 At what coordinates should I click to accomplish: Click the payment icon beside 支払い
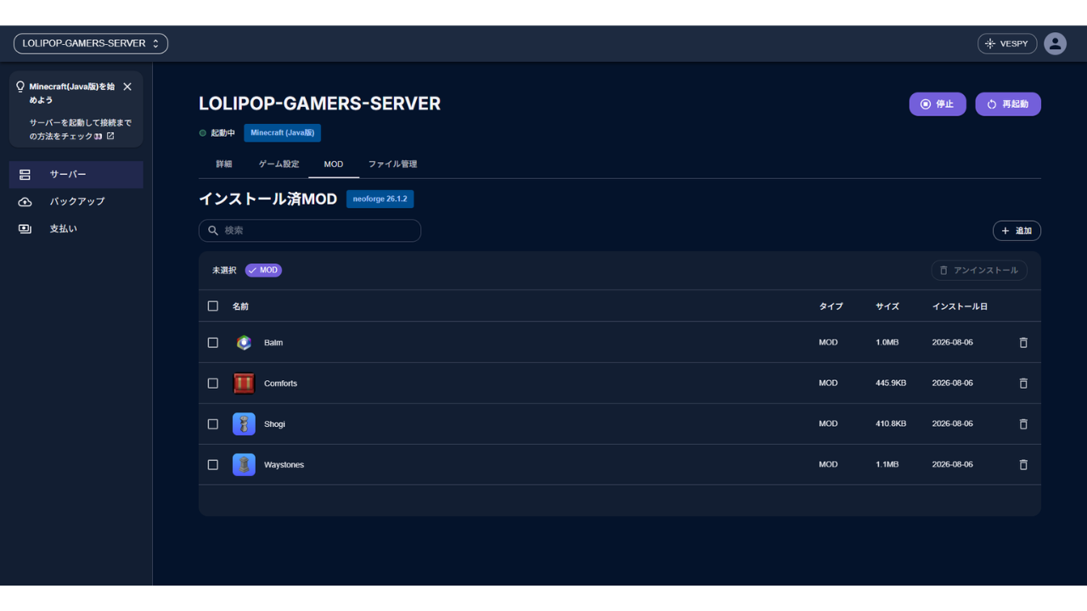(25, 228)
